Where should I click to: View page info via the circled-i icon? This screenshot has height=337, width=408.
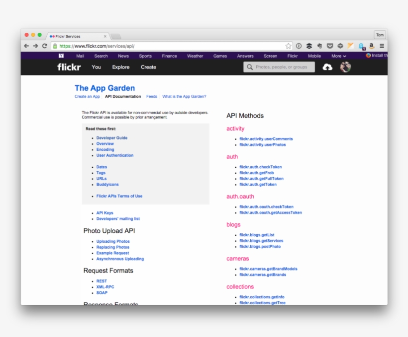[x=299, y=45]
